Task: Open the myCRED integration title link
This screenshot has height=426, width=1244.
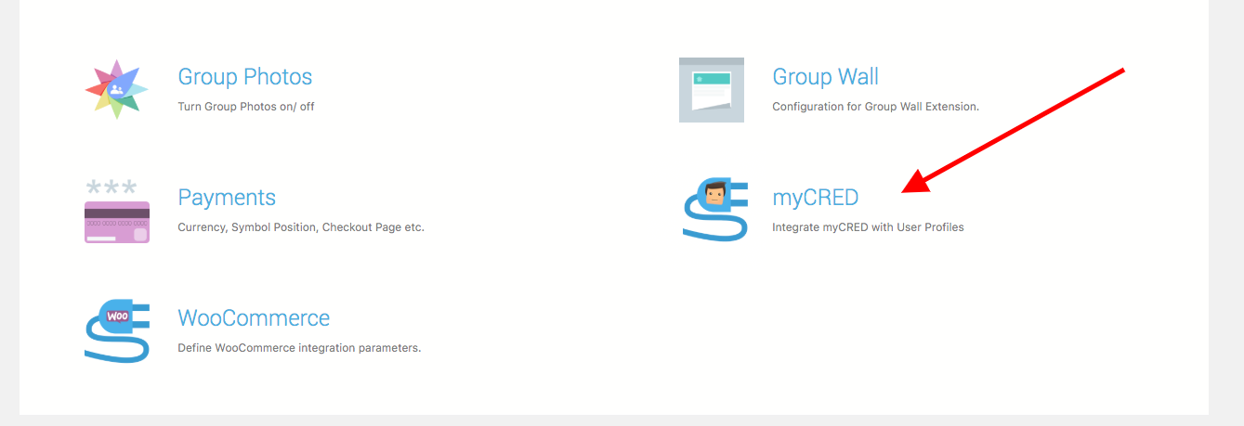Action: [x=815, y=198]
